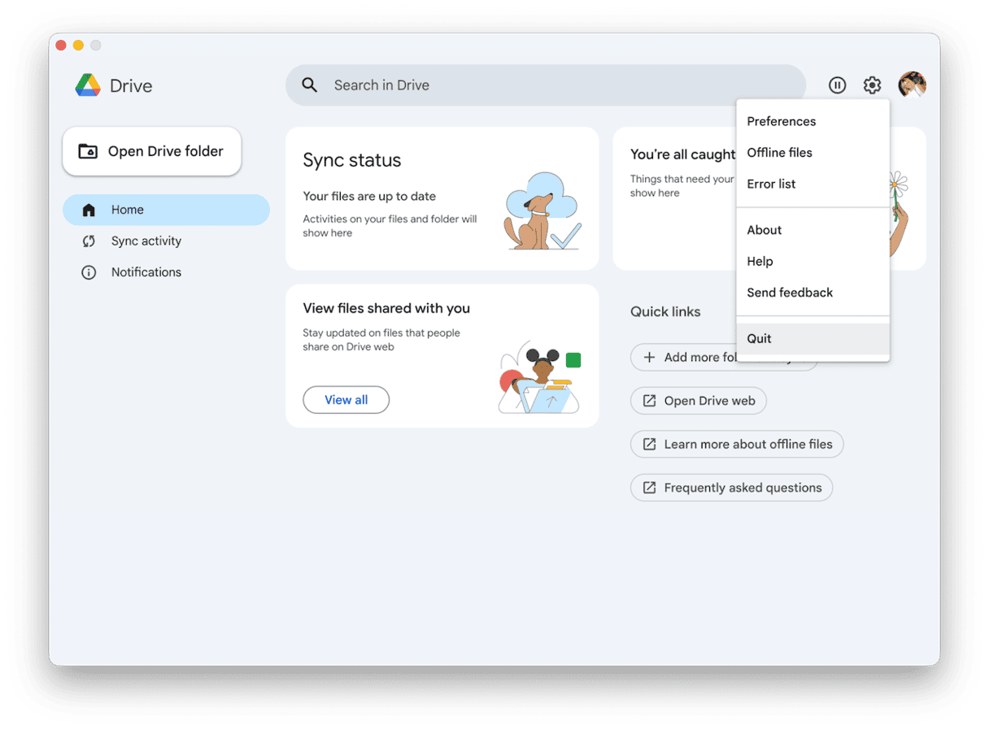Quit Google Drive from the menu

[x=759, y=339]
